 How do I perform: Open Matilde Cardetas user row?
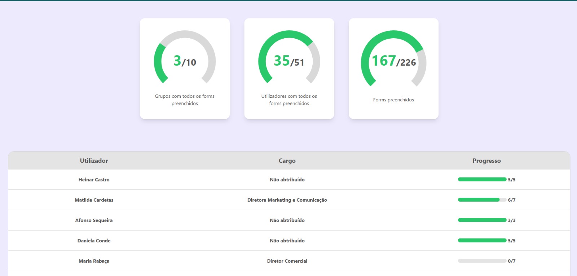point(94,200)
